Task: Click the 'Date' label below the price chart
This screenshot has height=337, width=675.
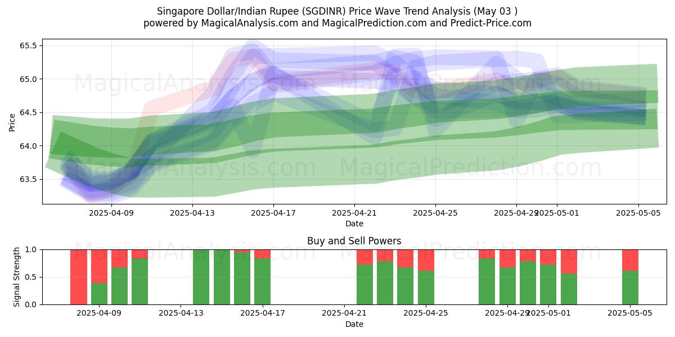Action: pos(354,224)
